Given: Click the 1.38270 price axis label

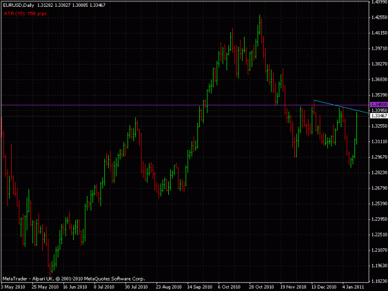Looking at the screenshot, I should (x=379, y=64).
